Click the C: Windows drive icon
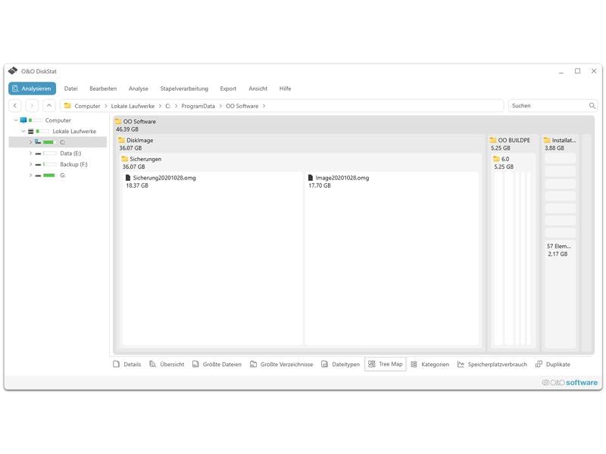The height and width of the screenshot is (454, 606). (38, 141)
